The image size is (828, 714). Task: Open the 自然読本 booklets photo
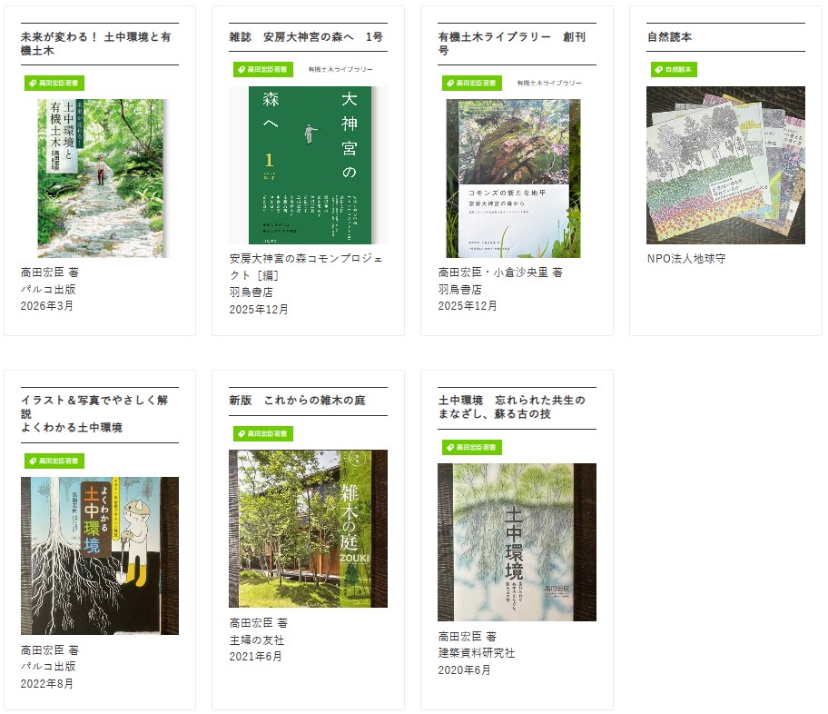(x=725, y=165)
